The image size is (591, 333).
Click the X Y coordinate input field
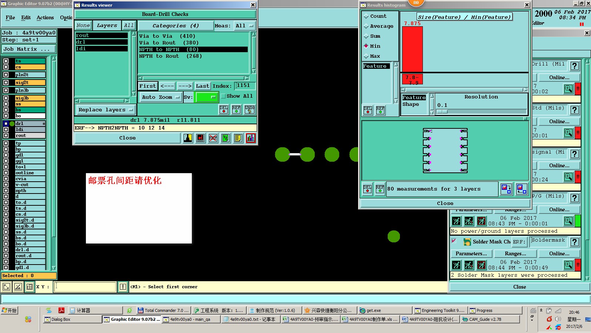click(85, 287)
